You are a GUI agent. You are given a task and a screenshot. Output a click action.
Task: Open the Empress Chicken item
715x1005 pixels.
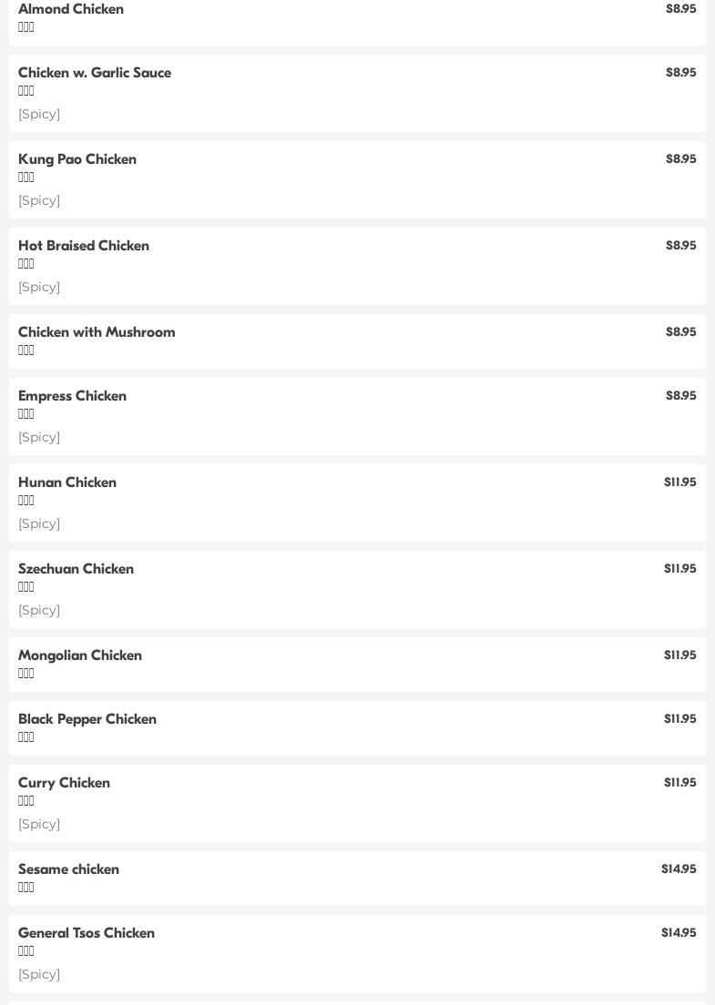point(72,396)
